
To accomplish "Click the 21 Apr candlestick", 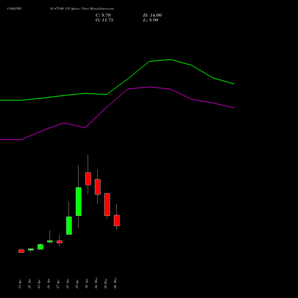I will (x=21, y=251).
